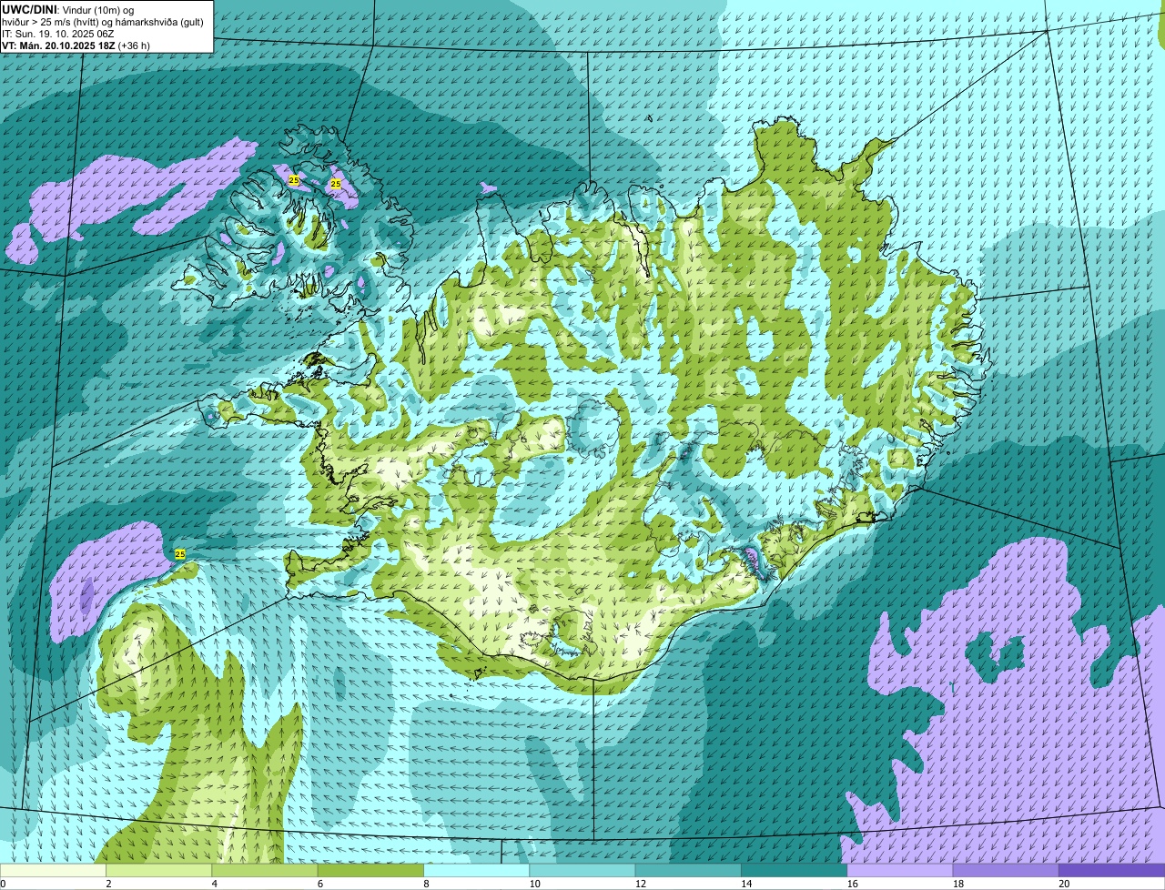Click the scale label '6' under the legend
The width and height of the screenshot is (1165, 890).
click(320, 884)
